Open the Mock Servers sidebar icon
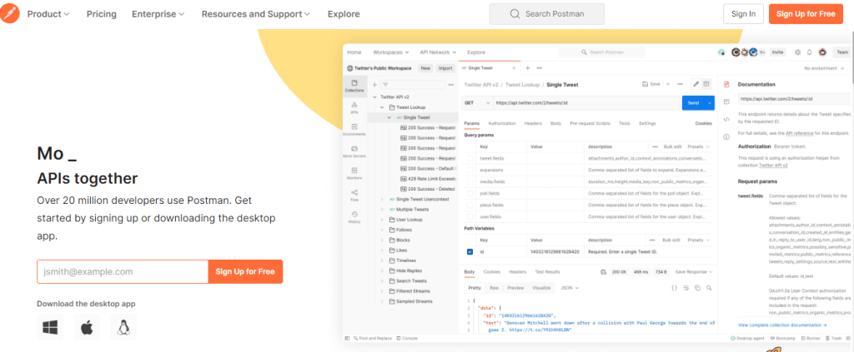 coord(354,151)
